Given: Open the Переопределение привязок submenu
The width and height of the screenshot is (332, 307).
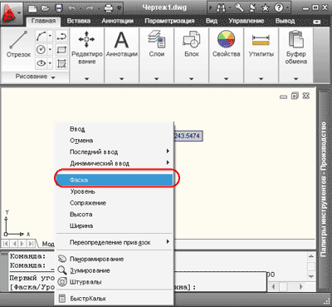Looking at the screenshot, I should point(115,242).
